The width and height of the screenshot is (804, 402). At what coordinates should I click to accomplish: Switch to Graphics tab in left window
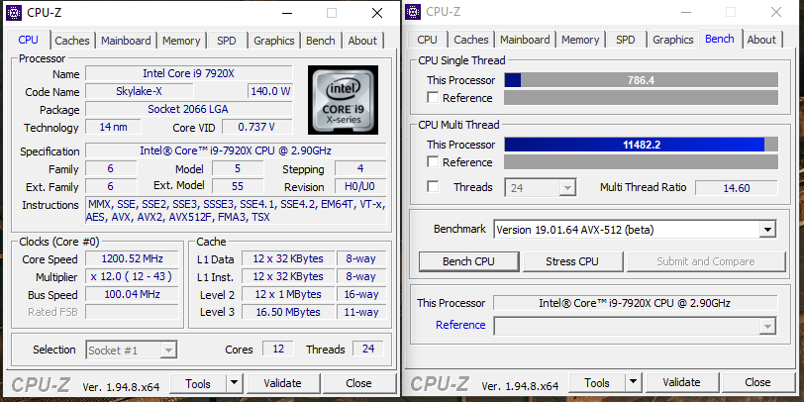[x=274, y=41]
